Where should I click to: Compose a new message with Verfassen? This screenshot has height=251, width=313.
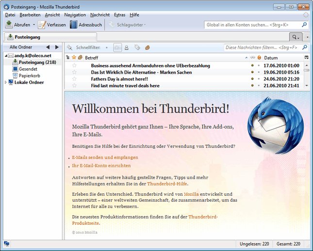[52, 25]
